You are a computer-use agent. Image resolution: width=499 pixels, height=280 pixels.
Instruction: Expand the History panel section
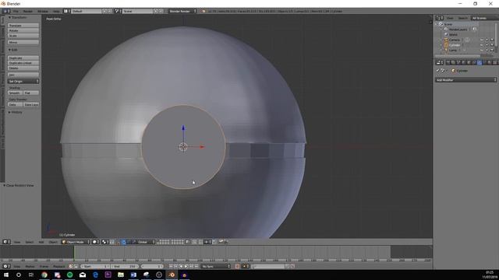pyautogui.click(x=16, y=112)
